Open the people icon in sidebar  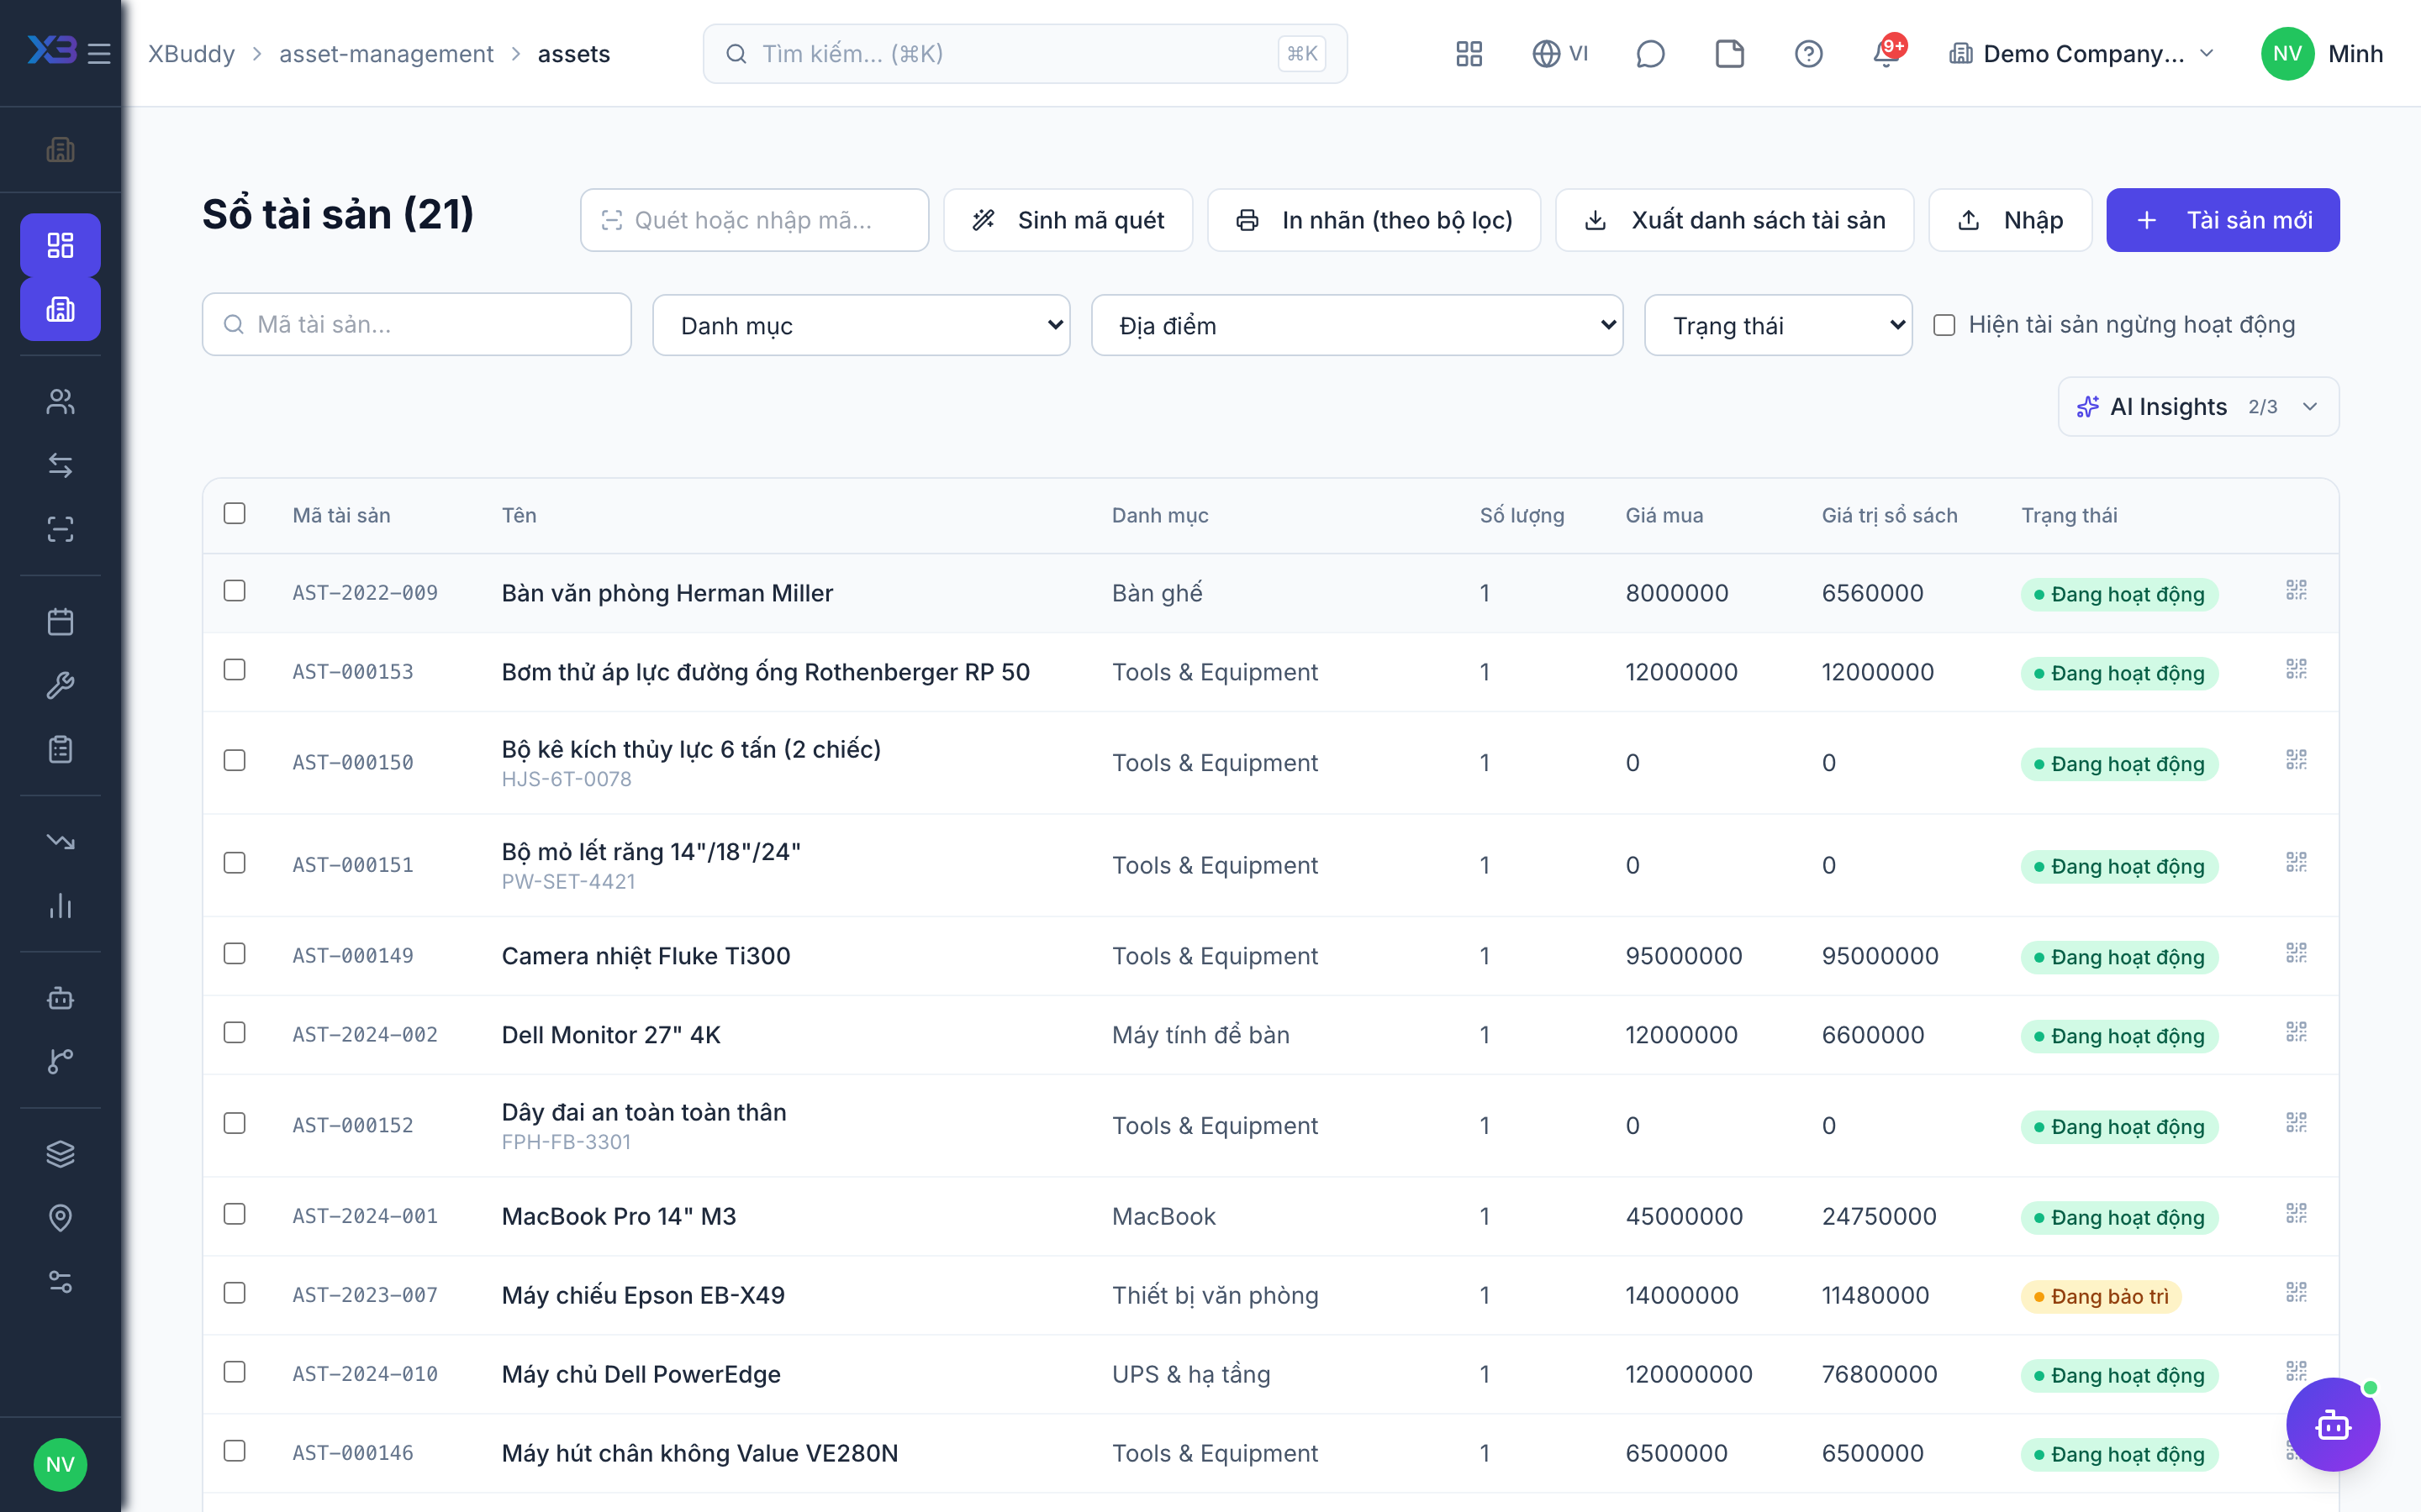[60, 401]
